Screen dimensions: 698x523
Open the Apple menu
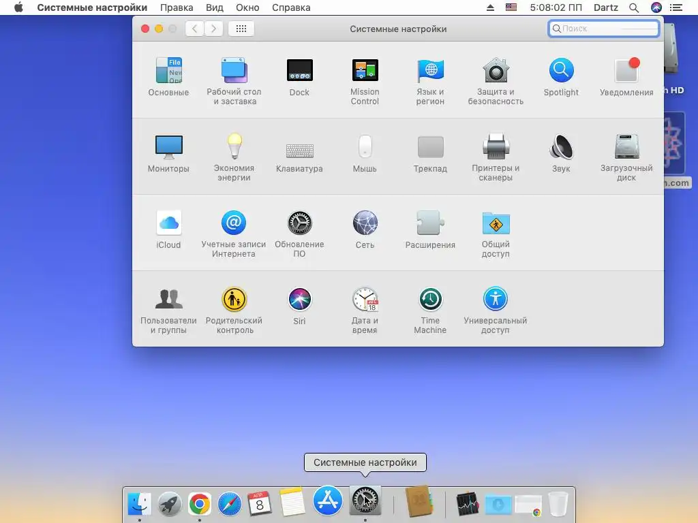tap(18, 7)
